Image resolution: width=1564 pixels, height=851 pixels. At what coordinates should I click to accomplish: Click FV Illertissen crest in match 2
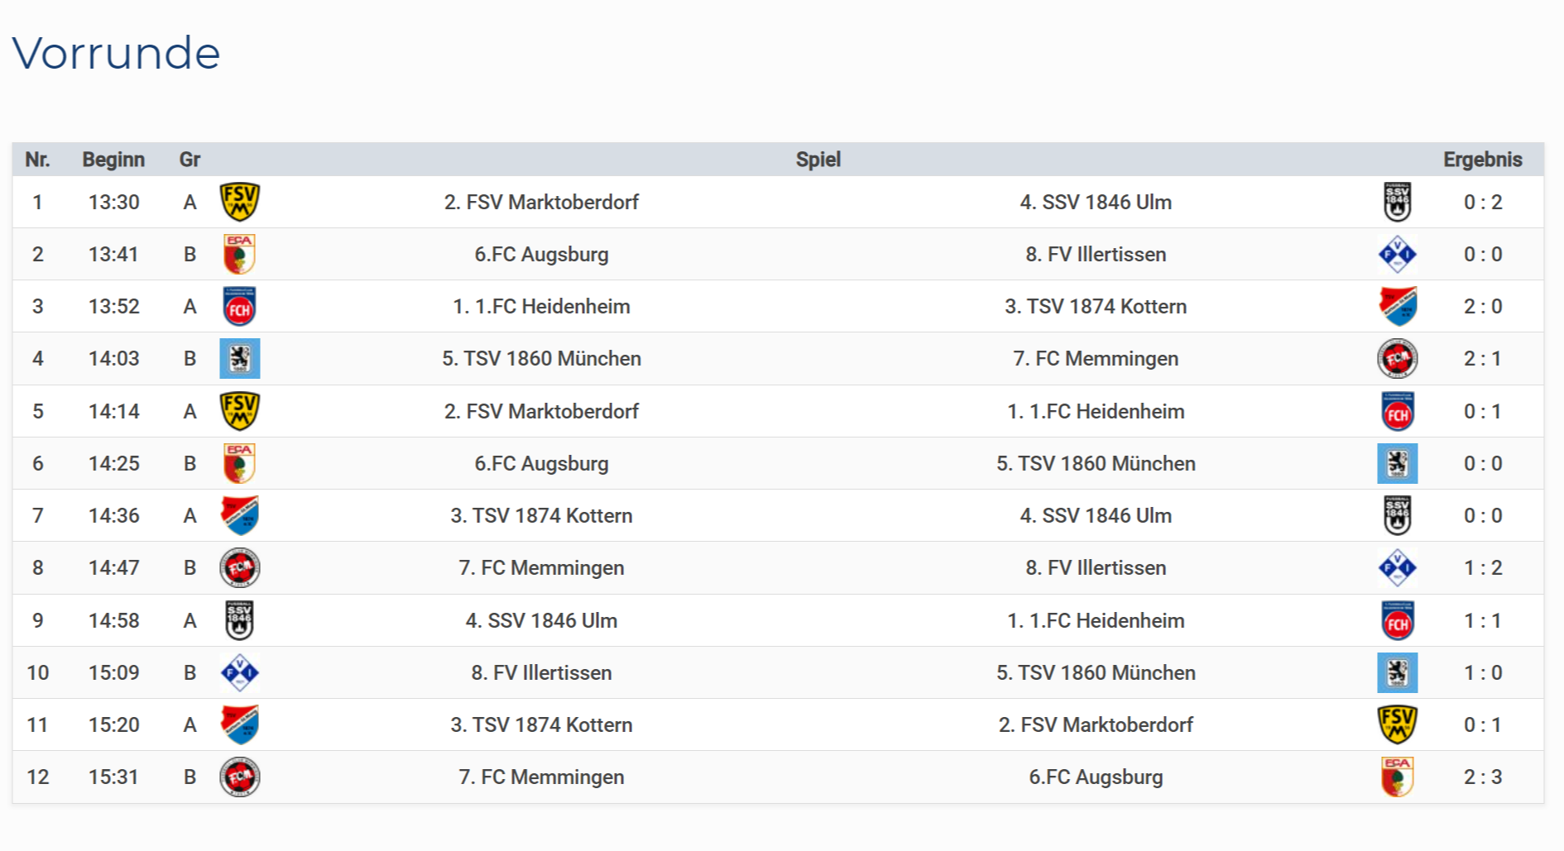(x=1397, y=254)
